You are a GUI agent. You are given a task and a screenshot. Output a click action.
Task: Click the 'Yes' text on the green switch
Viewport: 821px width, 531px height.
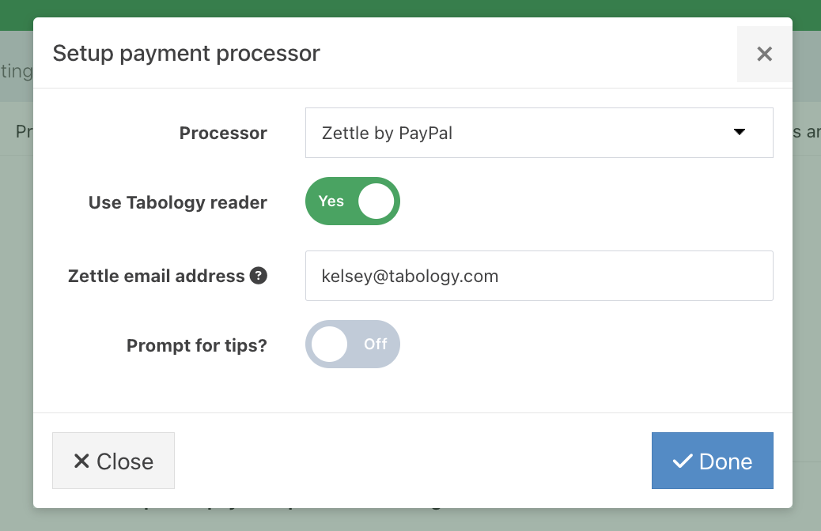(x=331, y=201)
